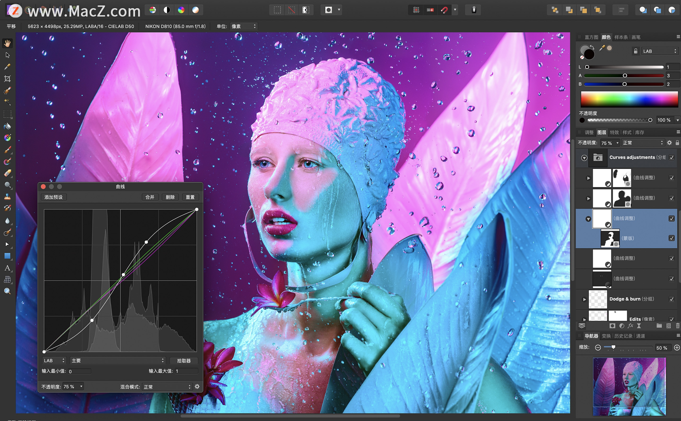
Task: Switch to the 调整 tab
Action: (x=589, y=132)
